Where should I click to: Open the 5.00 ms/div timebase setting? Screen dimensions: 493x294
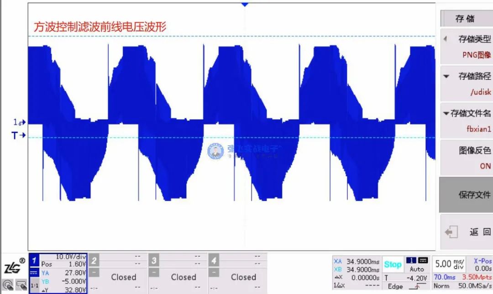(450, 264)
